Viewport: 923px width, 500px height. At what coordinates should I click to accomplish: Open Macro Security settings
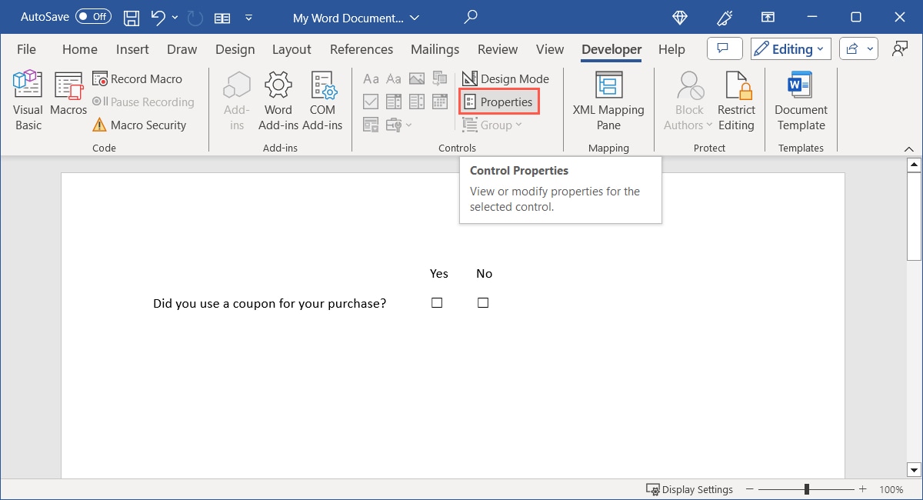[143, 125]
